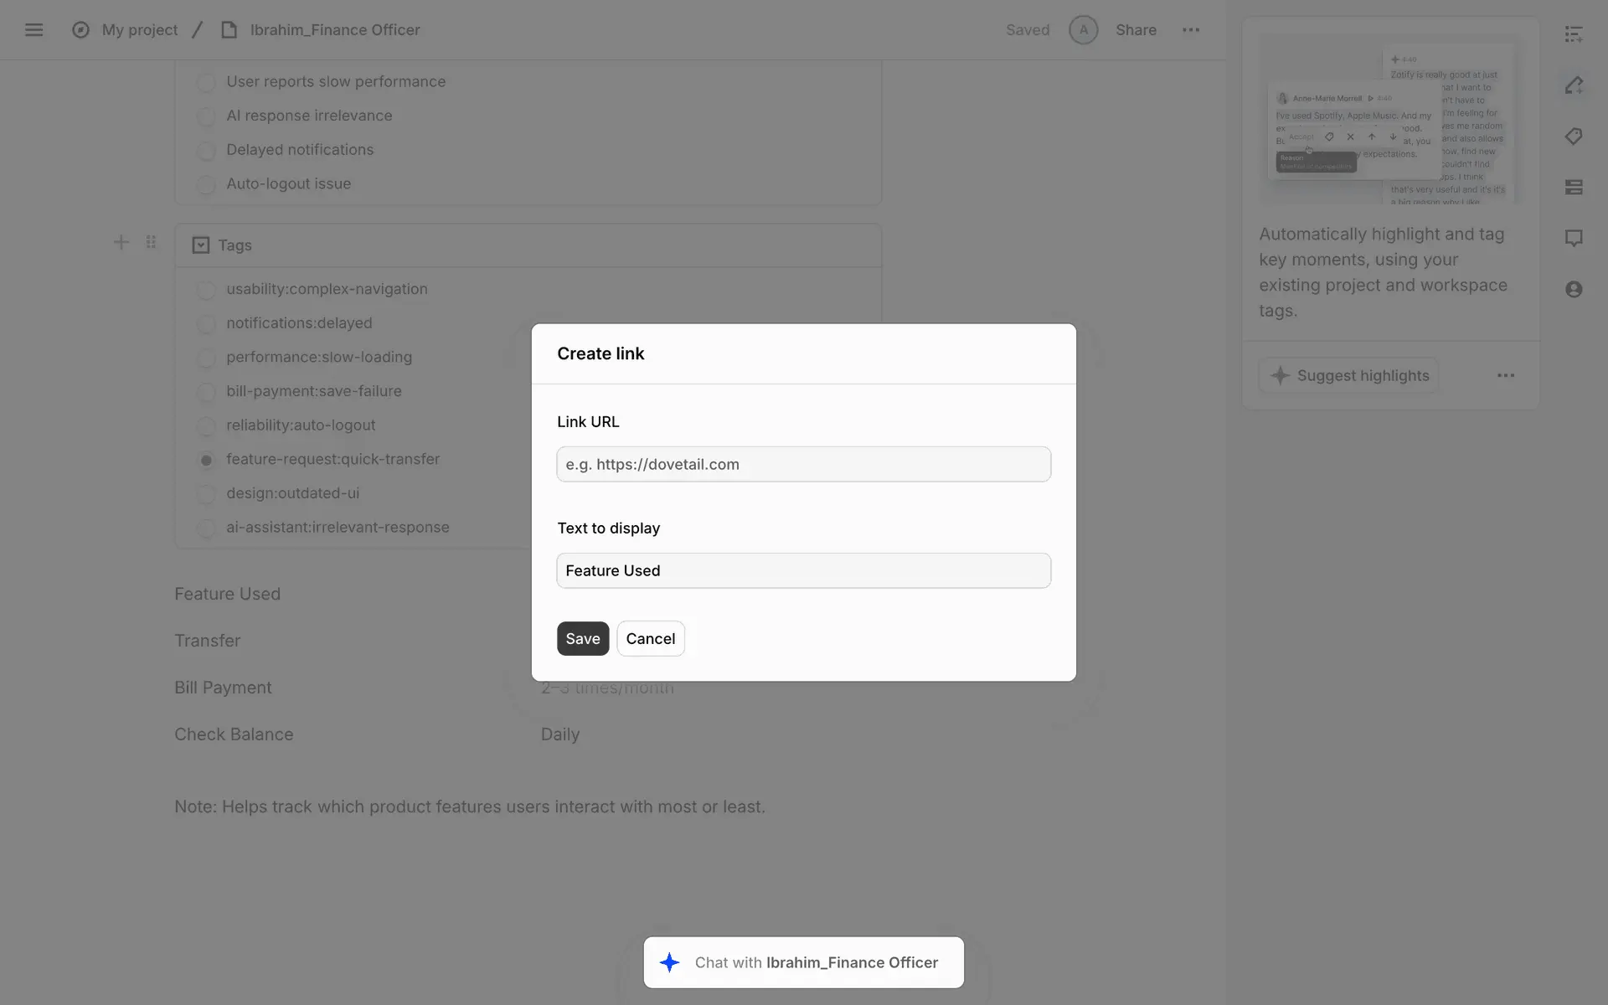Open the more options menu in header
Screen dimensions: 1608x1005
click(1190, 30)
